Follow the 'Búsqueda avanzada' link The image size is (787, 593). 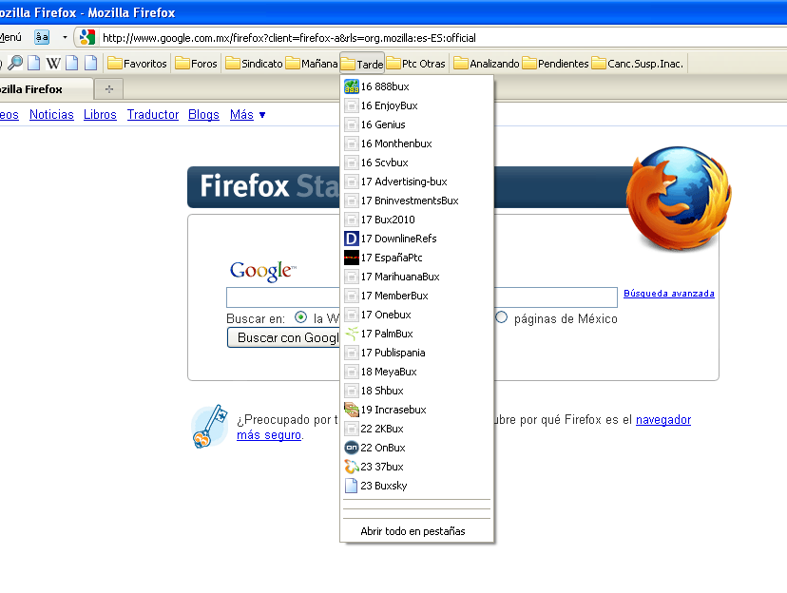click(669, 294)
